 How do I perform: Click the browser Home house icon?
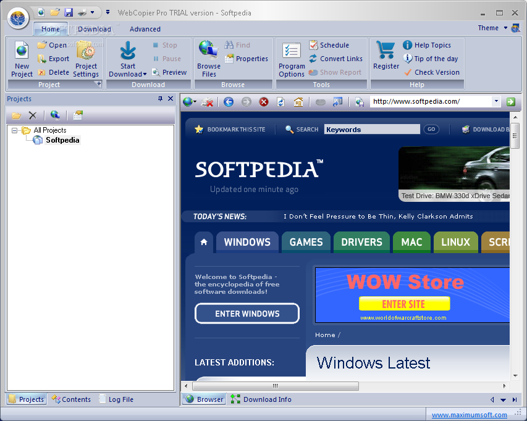tap(298, 102)
